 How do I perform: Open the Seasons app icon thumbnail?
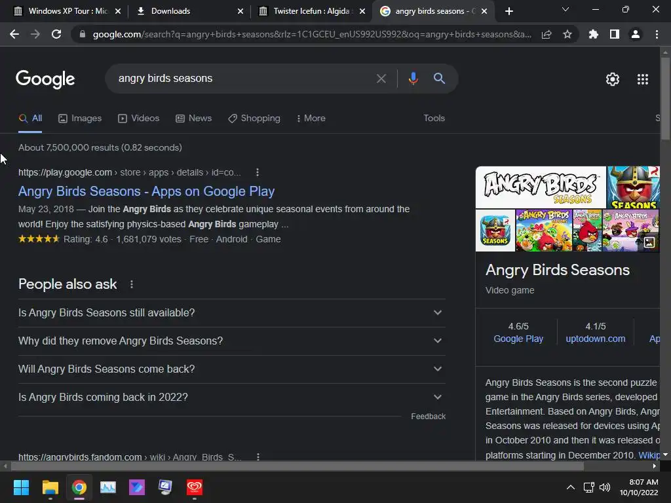(x=495, y=230)
